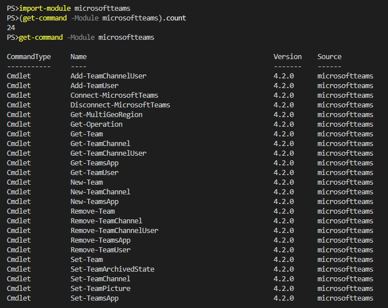Select the 'Connect-MicrosoftTeams' cmdlet name

point(114,95)
